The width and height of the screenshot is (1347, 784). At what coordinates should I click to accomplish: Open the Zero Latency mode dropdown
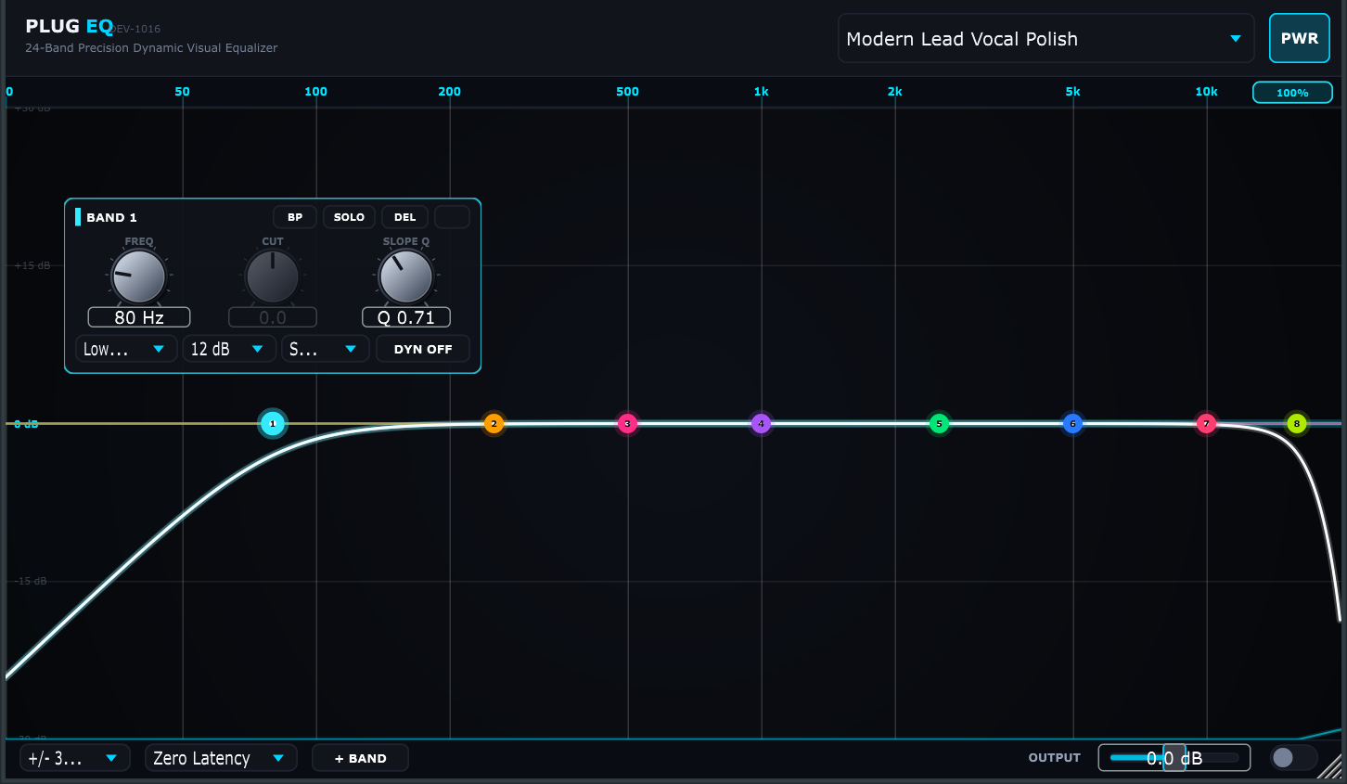(x=221, y=758)
